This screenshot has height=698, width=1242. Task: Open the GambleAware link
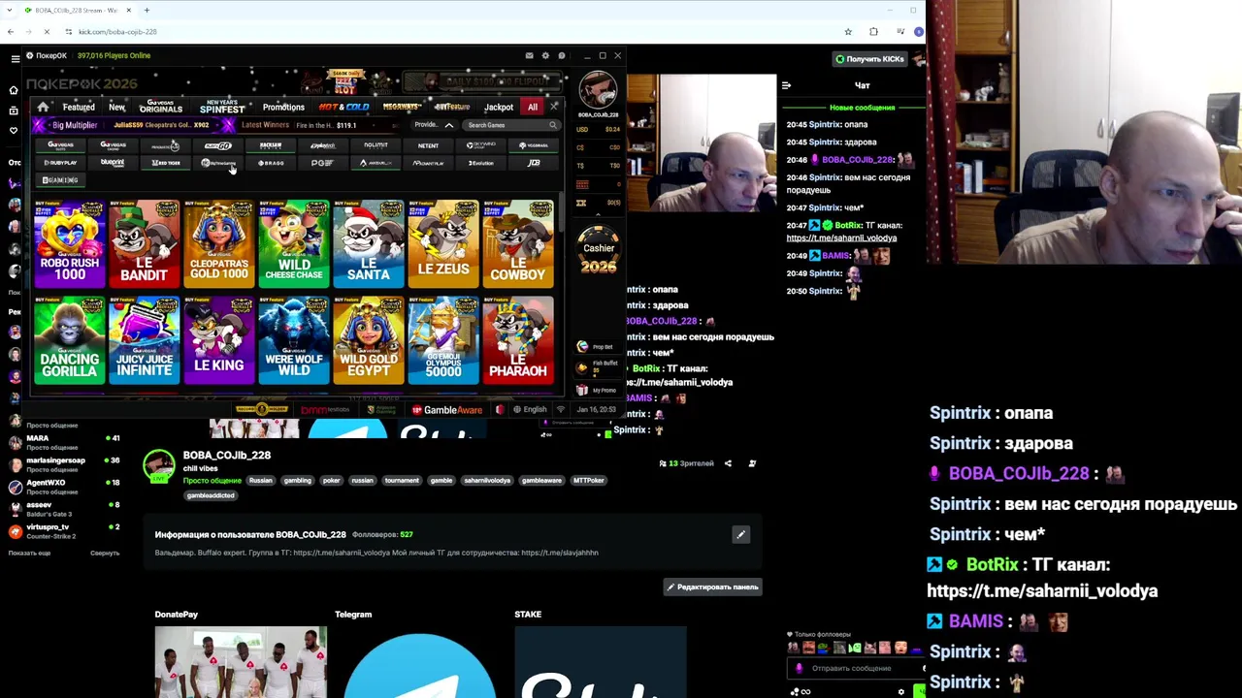point(447,410)
